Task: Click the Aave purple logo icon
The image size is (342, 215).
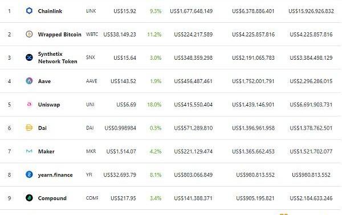Action: (29, 81)
